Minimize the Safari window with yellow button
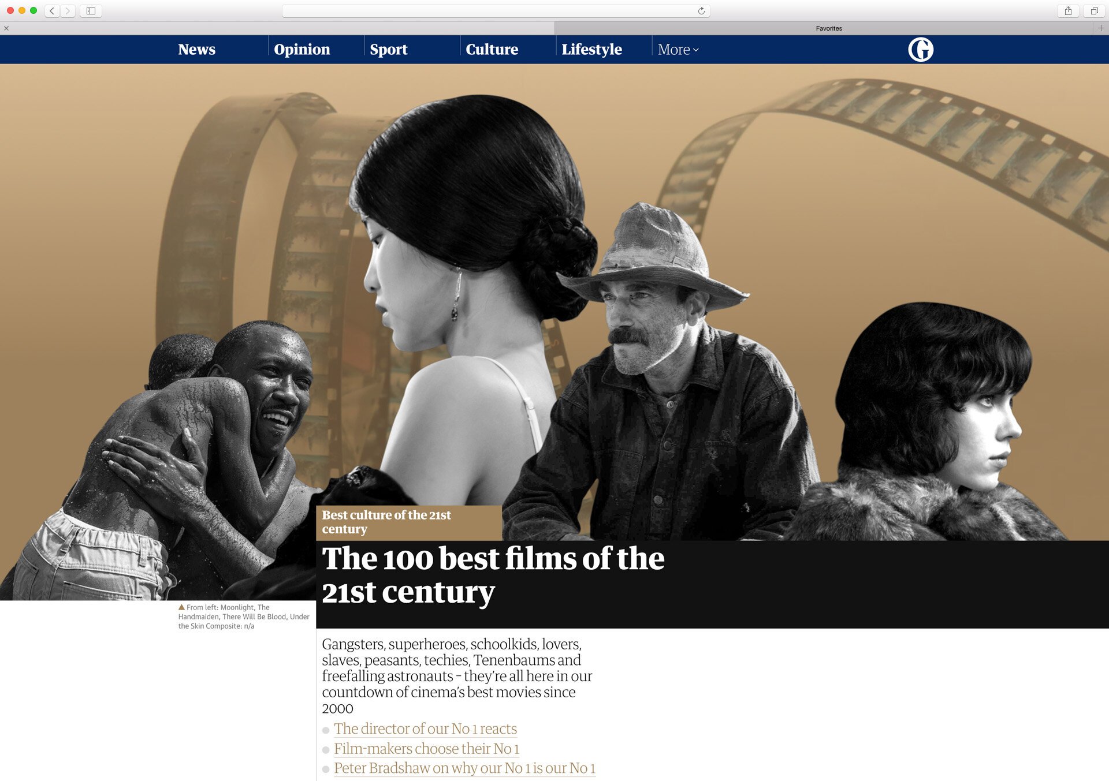1109x781 pixels. pyautogui.click(x=22, y=10)
